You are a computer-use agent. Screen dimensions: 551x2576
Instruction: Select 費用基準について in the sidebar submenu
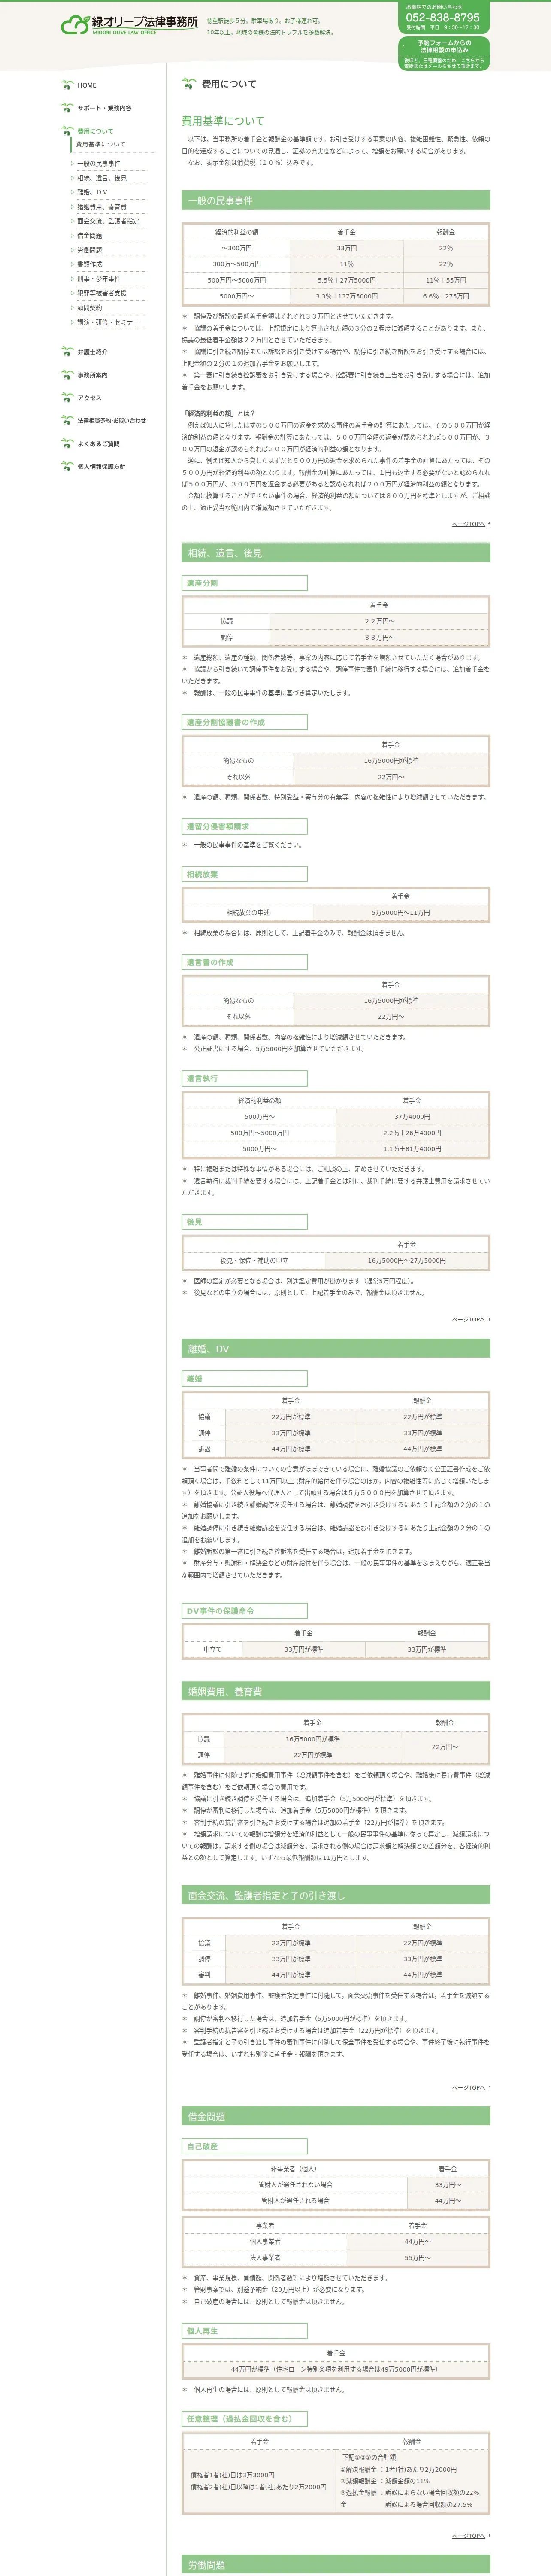click(x=101, y=144)
